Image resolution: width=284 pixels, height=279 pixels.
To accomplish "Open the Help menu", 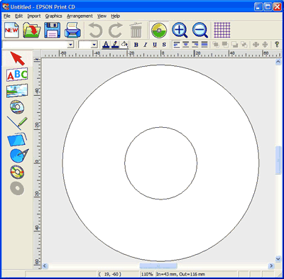I will click(115, 16).
